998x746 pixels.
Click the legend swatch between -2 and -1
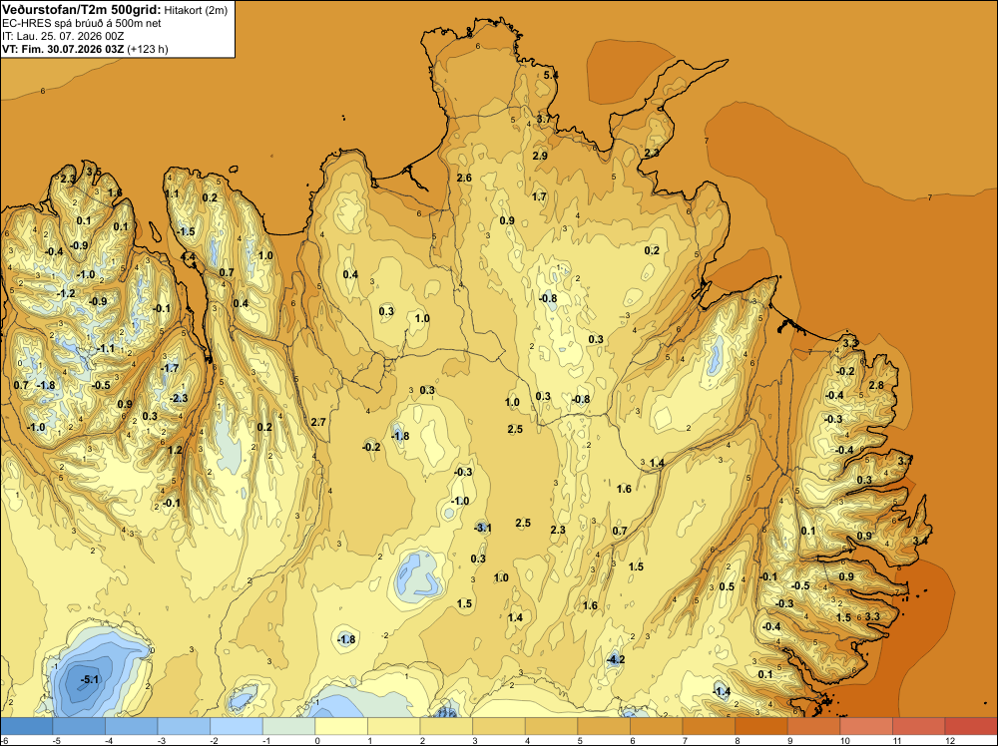coord(237,726)
